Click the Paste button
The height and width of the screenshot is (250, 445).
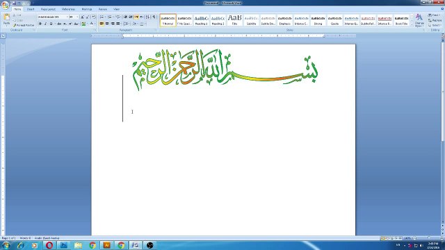[6, 20]
